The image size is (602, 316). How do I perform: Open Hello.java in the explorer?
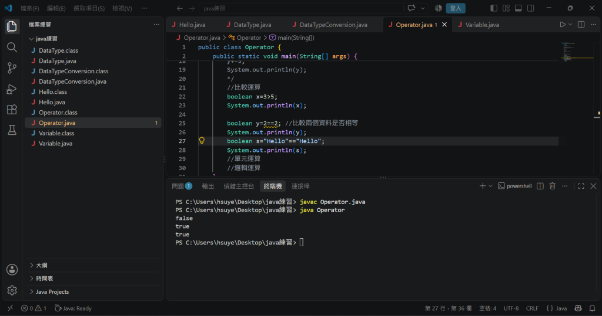52,102
